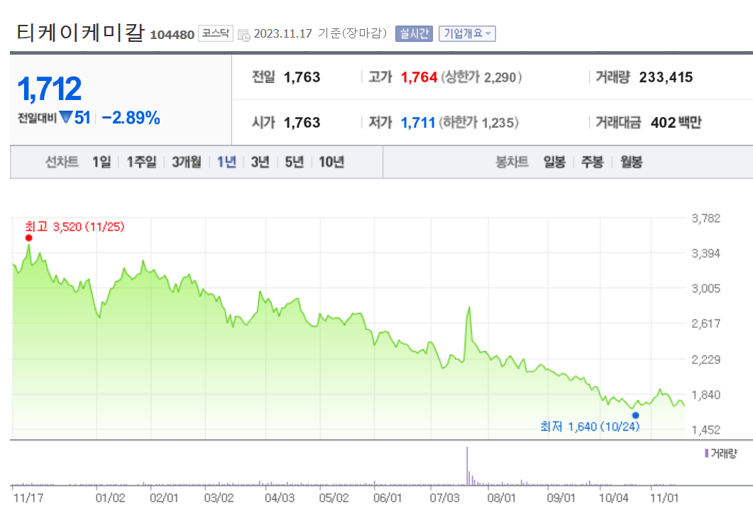Click the 실시간 real-time button
753x523 pixels.
click(414, 33)
